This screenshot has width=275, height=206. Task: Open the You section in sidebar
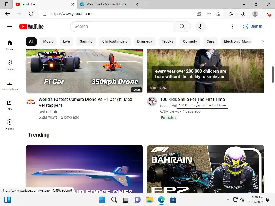coord(10,105)
